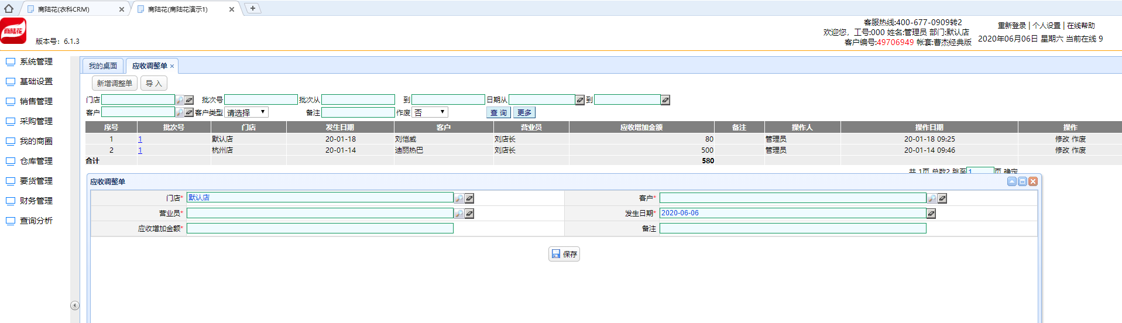Click 应收增加金额 column header

(x=641, y=128)
